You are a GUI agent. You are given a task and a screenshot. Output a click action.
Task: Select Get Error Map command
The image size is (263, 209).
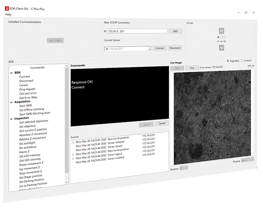(28, 97)
